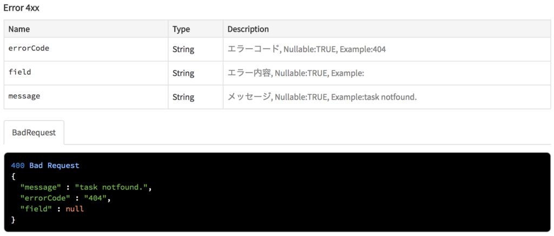
Task: Select the message row name
Action: (x=24, y=96)
